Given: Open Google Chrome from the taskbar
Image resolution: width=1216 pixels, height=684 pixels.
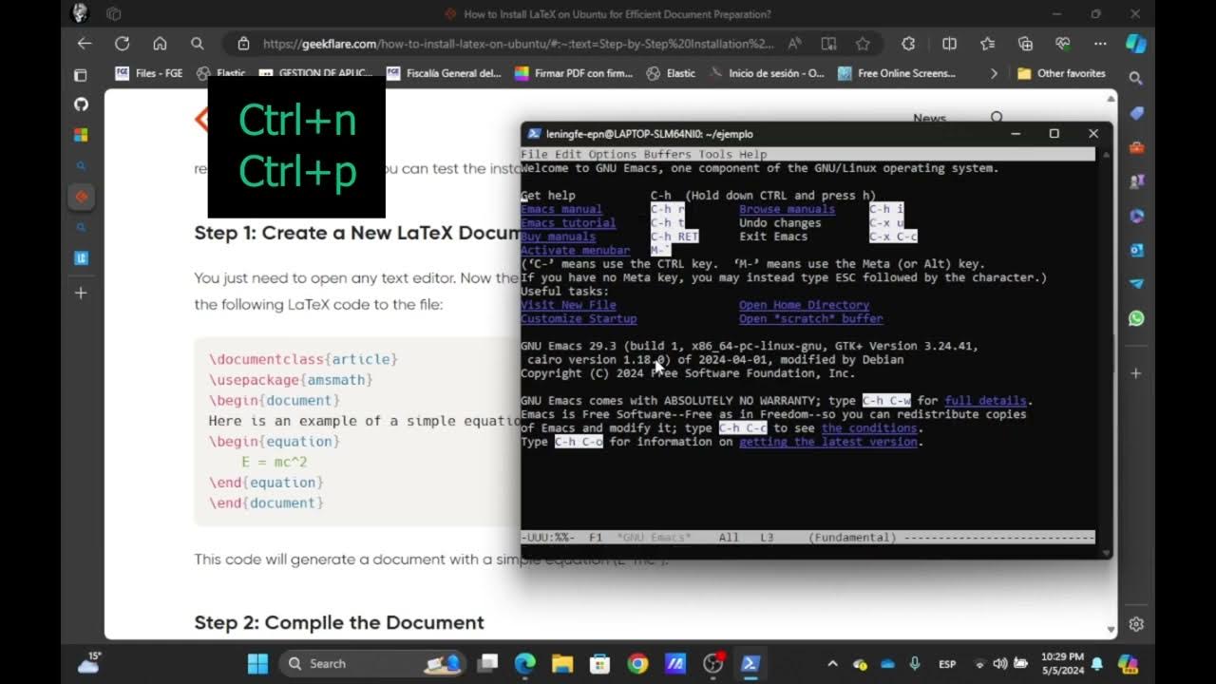Looking at the screenshot, I should tap(637, 664).
